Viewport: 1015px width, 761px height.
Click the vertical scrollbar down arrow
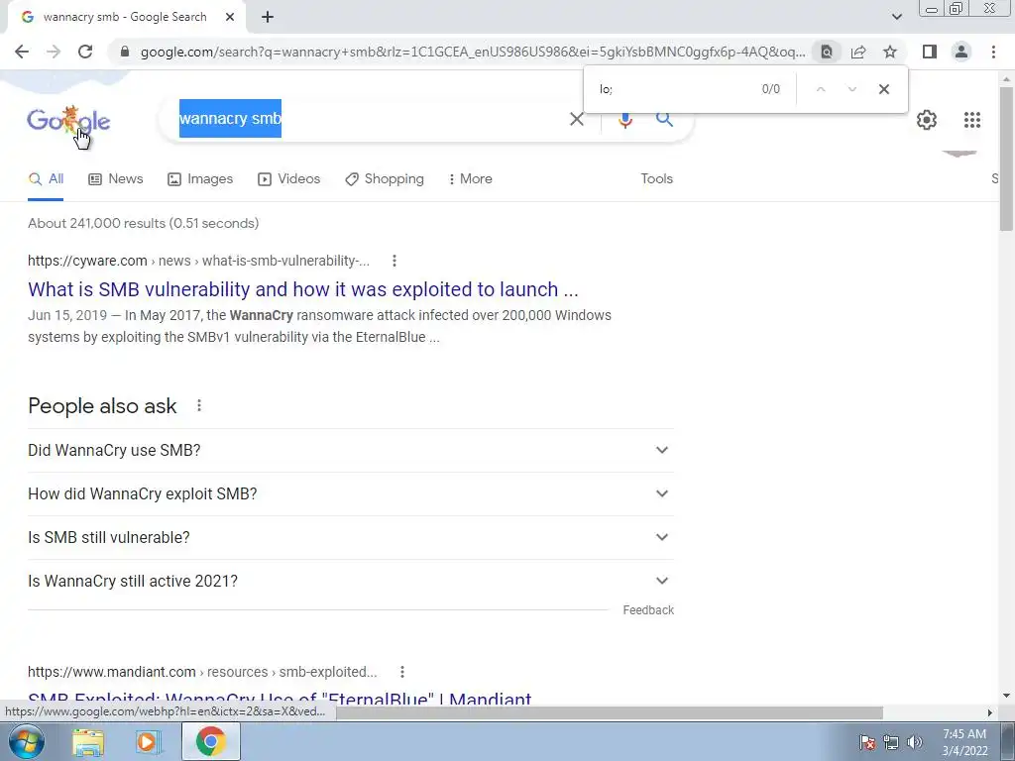point(1006,697)
